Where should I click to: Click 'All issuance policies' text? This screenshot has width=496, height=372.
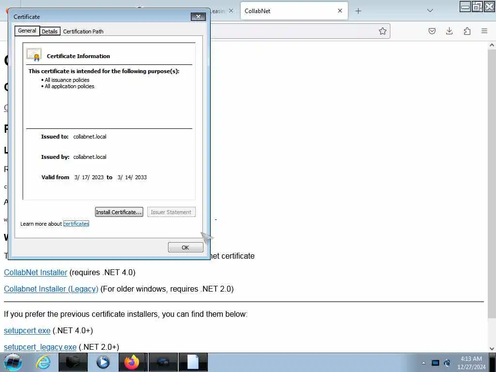click(x=67, y=80)
